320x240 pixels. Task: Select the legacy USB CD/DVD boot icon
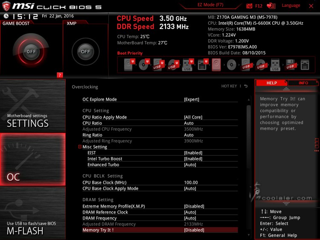(x=261, y=65)
